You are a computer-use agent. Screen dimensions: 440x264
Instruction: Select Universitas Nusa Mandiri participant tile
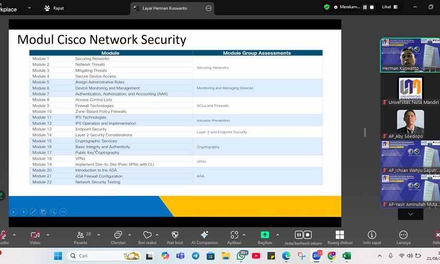410,90
